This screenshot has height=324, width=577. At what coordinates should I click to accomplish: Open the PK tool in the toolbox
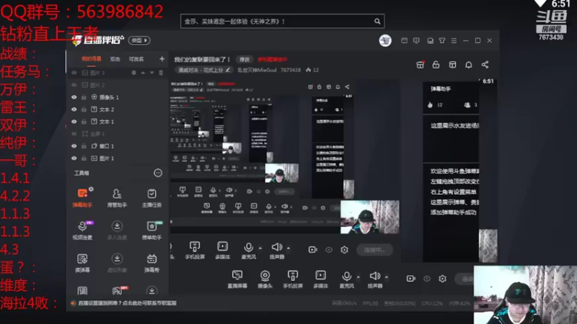point(118,291)
